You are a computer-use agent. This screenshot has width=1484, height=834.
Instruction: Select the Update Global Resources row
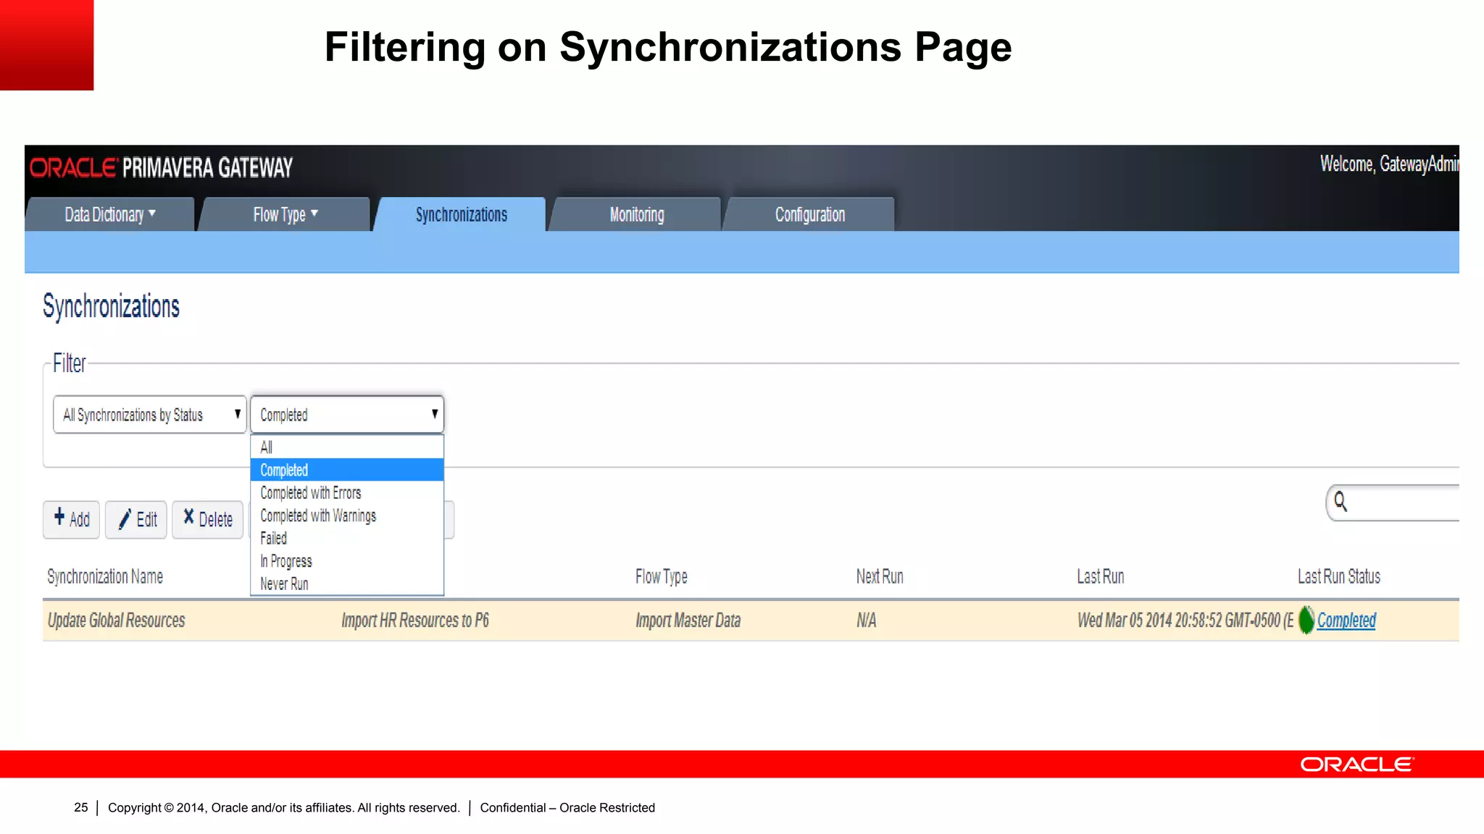pos(751,620)
